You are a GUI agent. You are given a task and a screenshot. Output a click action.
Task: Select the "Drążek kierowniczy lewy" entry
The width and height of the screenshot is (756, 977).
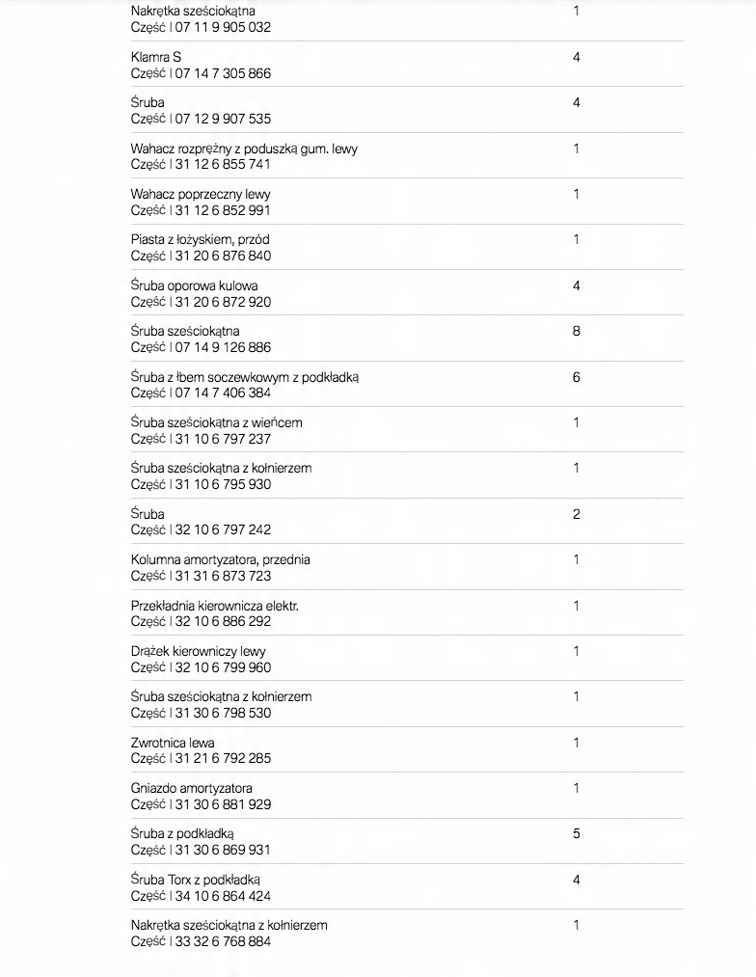pyautogui.click(x=198, y=652)
